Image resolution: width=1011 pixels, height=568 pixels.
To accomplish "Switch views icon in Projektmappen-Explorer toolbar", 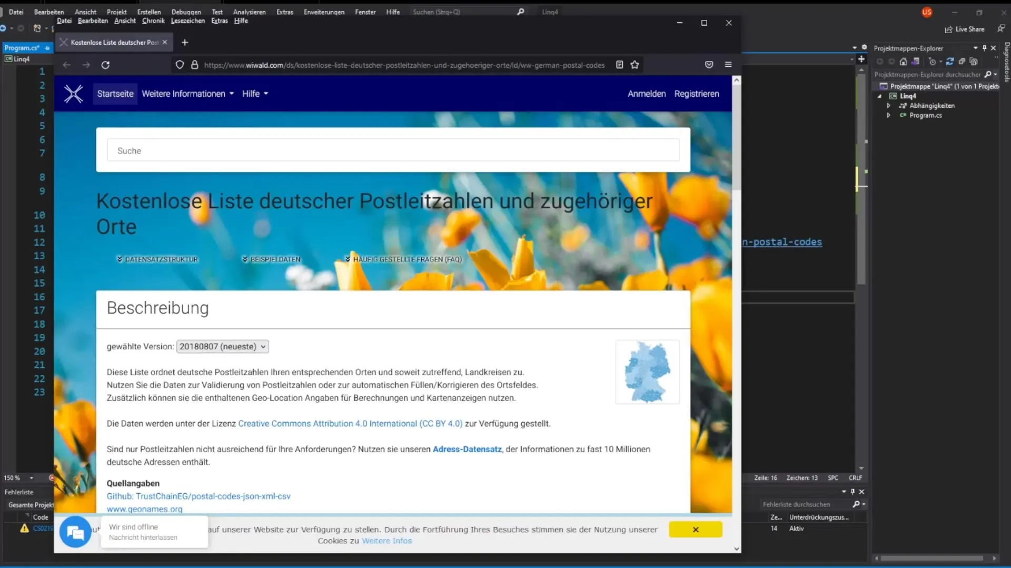I will coord(916,62).
